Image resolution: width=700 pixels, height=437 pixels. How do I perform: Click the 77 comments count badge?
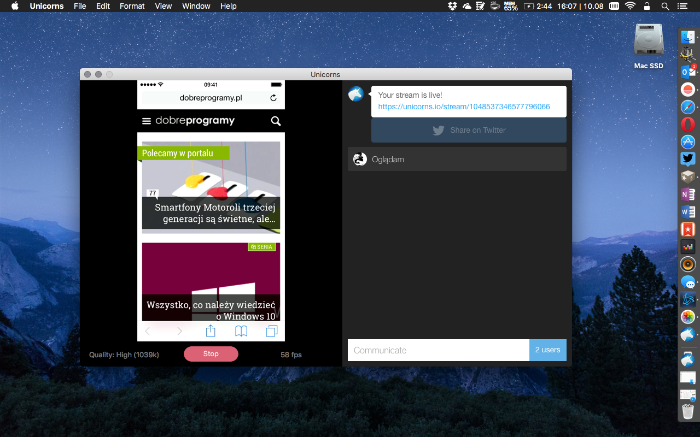pyautogui.click(x=153, y=193)
